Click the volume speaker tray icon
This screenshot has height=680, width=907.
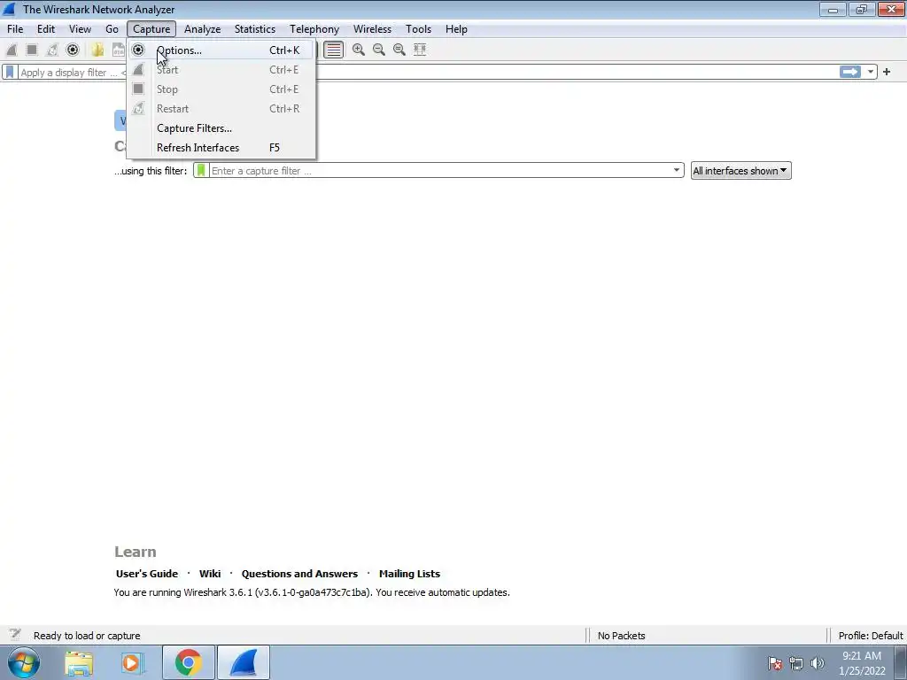pos(818,663)
